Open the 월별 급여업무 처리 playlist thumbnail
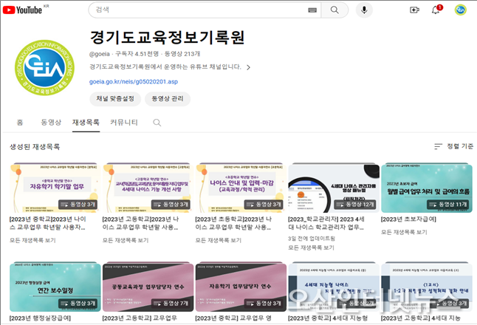 (427, 188)
